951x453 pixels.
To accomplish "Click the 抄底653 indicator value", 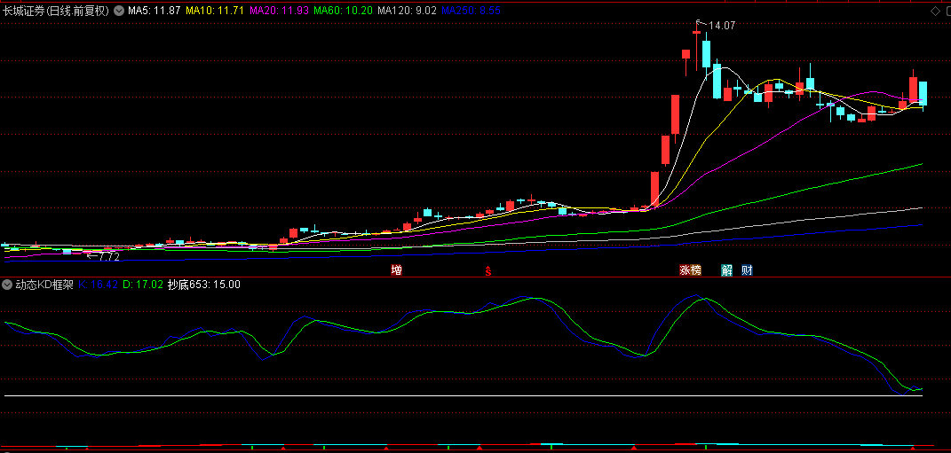I will (204, 285).
